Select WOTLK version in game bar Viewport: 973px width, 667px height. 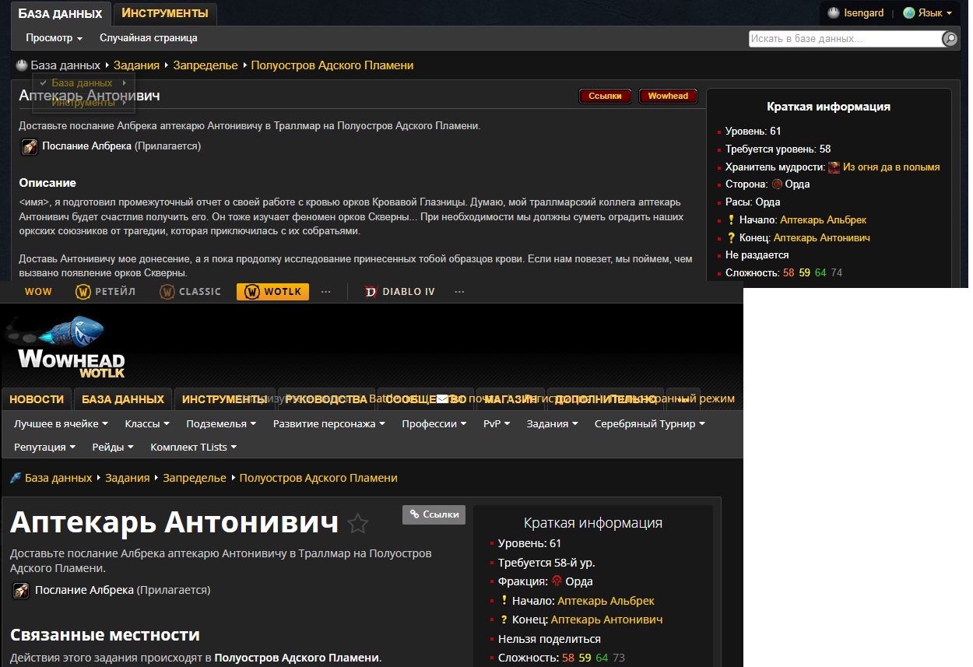(x=273, y=292)
